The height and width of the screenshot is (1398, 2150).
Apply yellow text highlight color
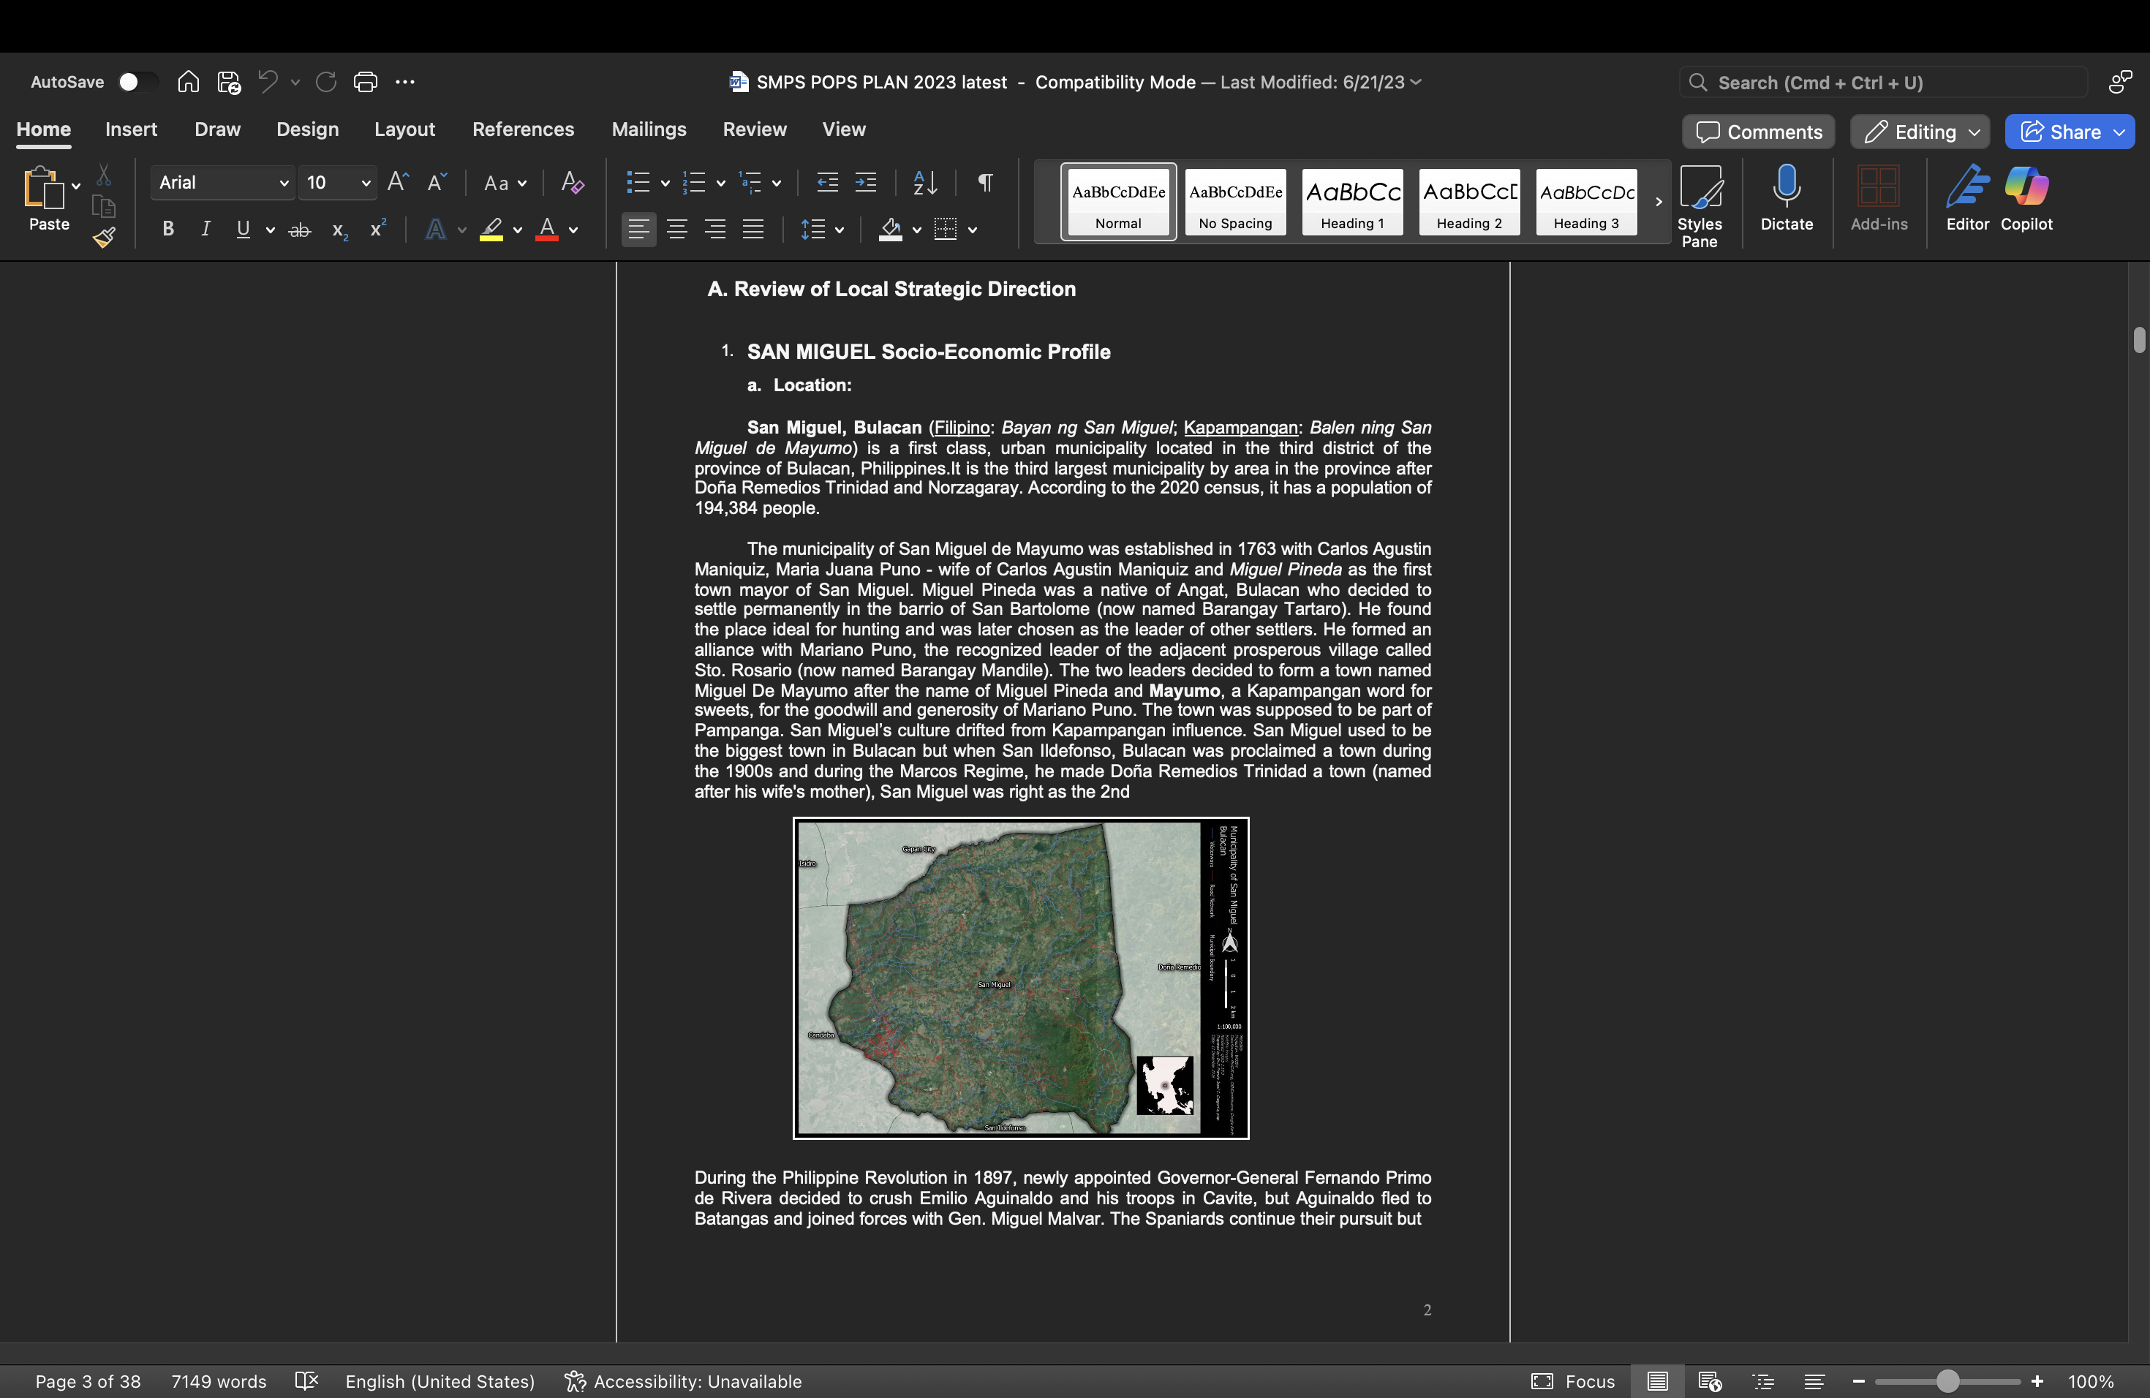491,230
